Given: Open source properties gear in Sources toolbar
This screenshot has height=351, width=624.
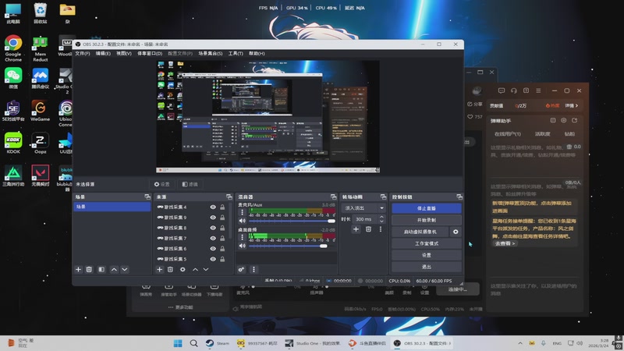Looking at the screenshot, I should pos(183,269).
